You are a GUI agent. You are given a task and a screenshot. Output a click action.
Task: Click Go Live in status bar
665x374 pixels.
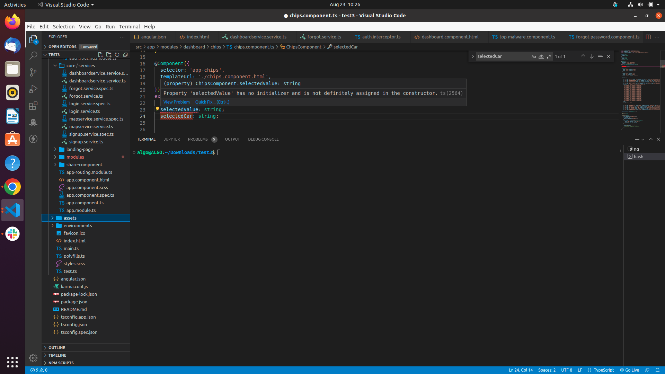coord(629,370)
